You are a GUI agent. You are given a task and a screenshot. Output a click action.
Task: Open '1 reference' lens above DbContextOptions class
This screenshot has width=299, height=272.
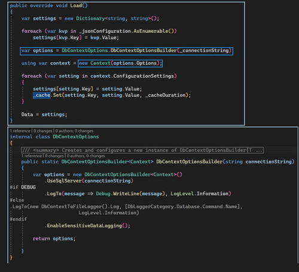[x=20, y=131]
